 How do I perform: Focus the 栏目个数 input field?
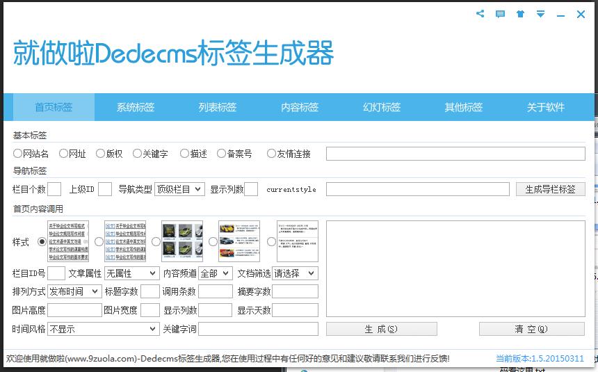[x=54, y=189]
